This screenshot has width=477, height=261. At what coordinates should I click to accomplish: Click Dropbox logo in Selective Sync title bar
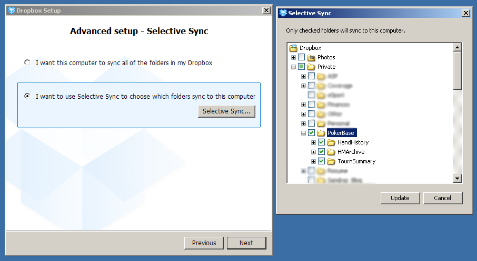(283, 13)
